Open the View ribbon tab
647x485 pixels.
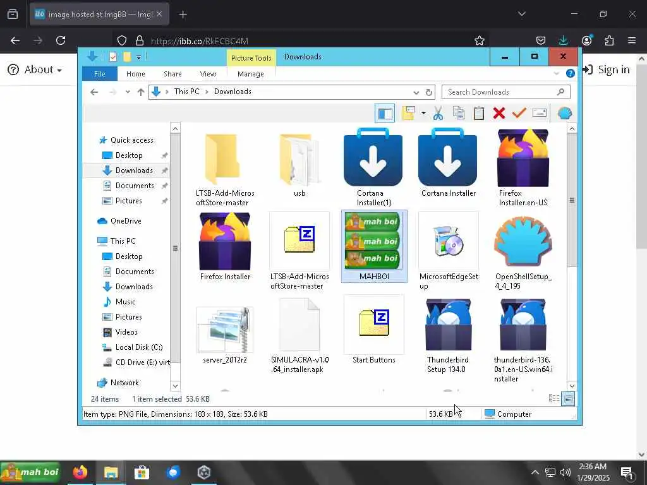click(x=208, y=74)
